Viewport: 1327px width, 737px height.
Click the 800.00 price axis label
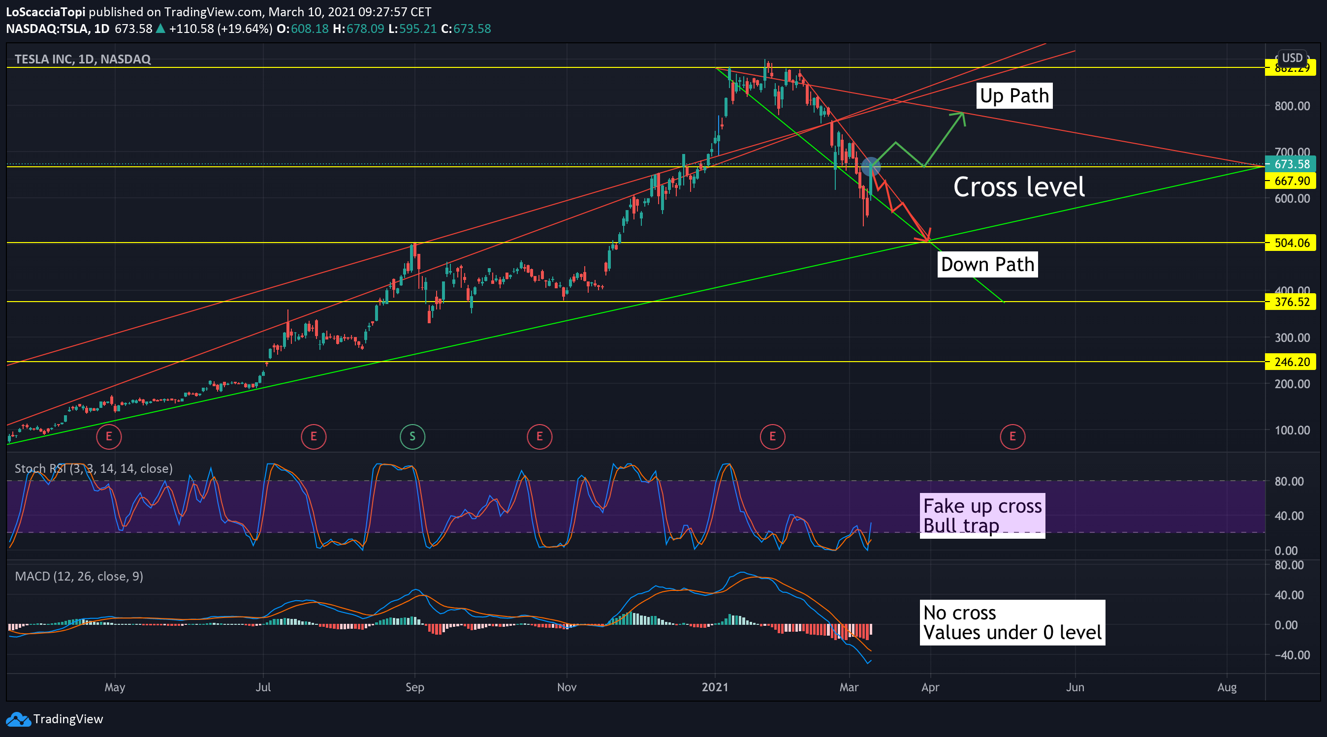tap(1292, 106)
